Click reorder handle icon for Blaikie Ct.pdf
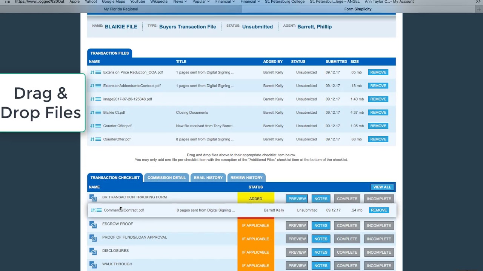The height and width of the screenshot is (271, 483). 95,113
